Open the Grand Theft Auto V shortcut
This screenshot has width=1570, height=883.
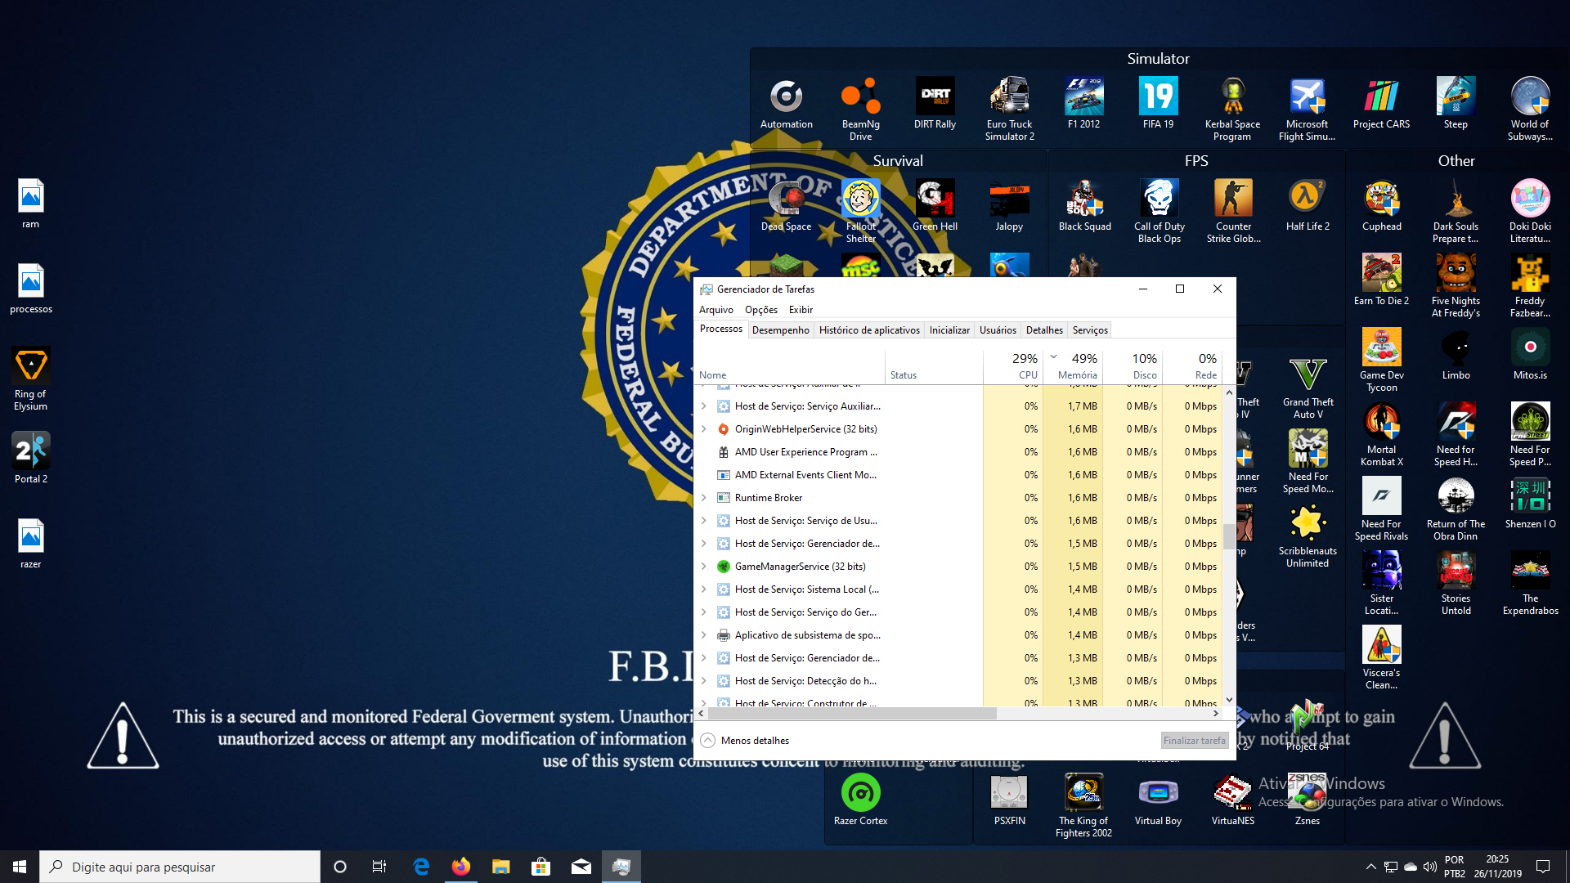point(1308,387)
